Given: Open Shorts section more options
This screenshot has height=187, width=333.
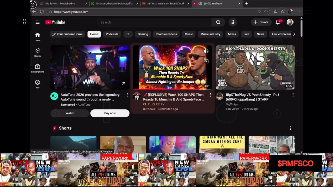Looking at the screenshot, I should pyautogui.click(x=290, y=128).
